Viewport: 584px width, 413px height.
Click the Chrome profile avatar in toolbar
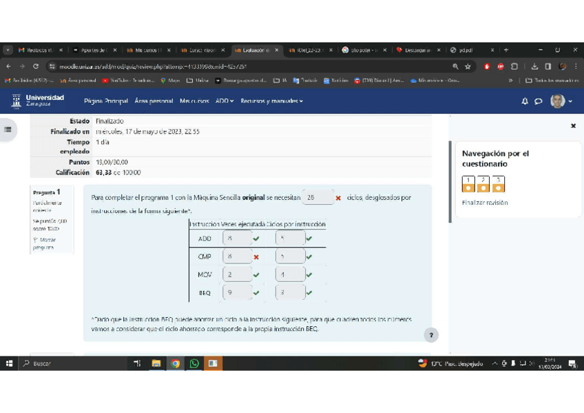coord(563,67)
